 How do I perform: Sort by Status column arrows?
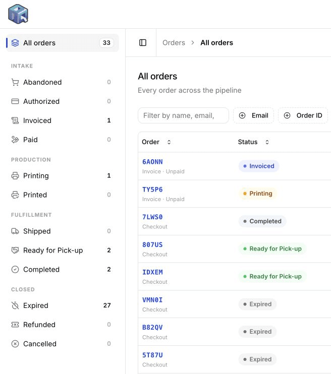(x=267, y=142)
